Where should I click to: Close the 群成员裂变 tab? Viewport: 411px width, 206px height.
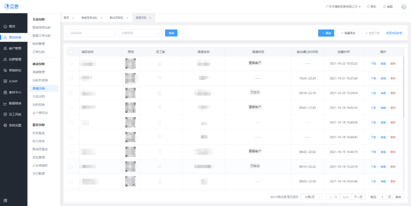tap(127, 18)
